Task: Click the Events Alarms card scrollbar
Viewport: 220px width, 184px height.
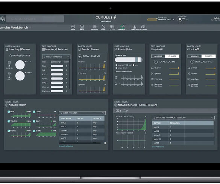Action: [x=108, y=66]
